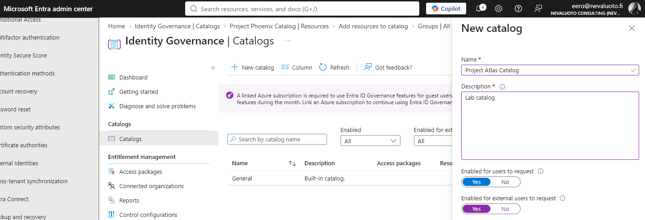Edit the Description text area Lab catalog
645x220 pixels.
[x=550, y=126]
